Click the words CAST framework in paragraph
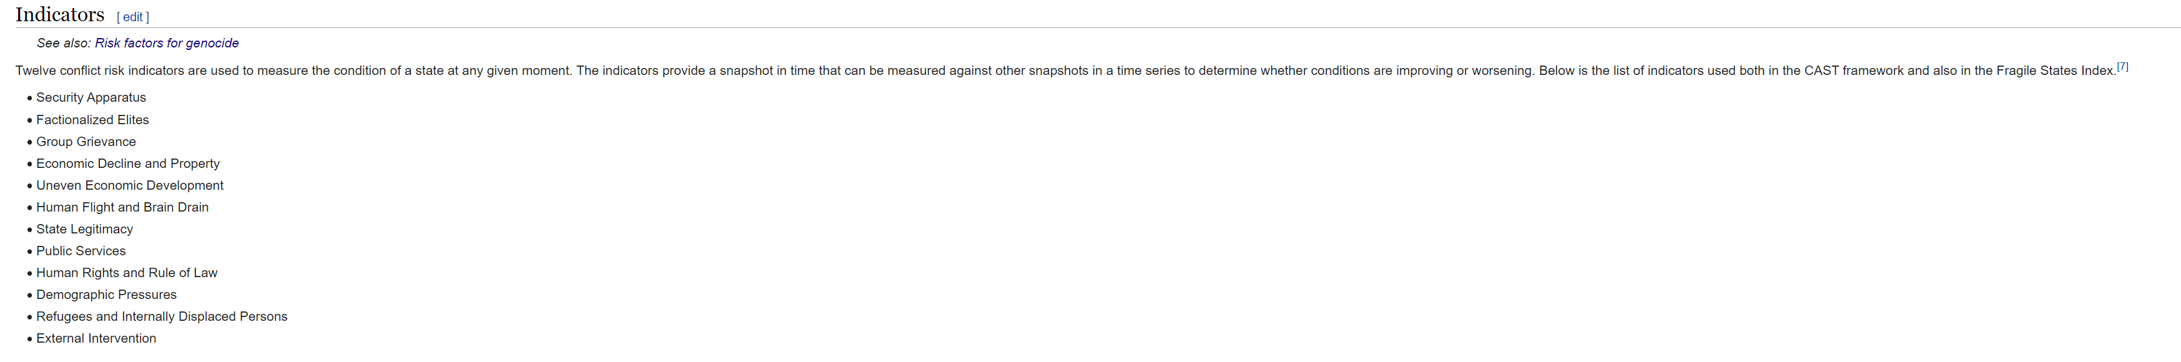 pos(1853,71)
